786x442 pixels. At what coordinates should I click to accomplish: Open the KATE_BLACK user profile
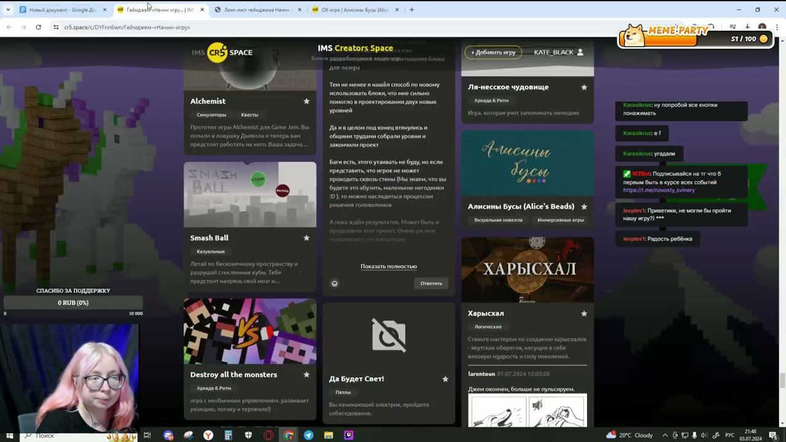(559, 52)
